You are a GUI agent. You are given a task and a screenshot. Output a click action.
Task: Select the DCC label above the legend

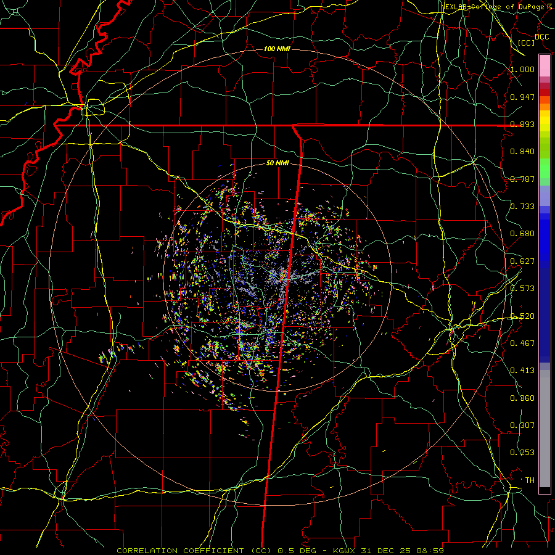coord(541,37)
